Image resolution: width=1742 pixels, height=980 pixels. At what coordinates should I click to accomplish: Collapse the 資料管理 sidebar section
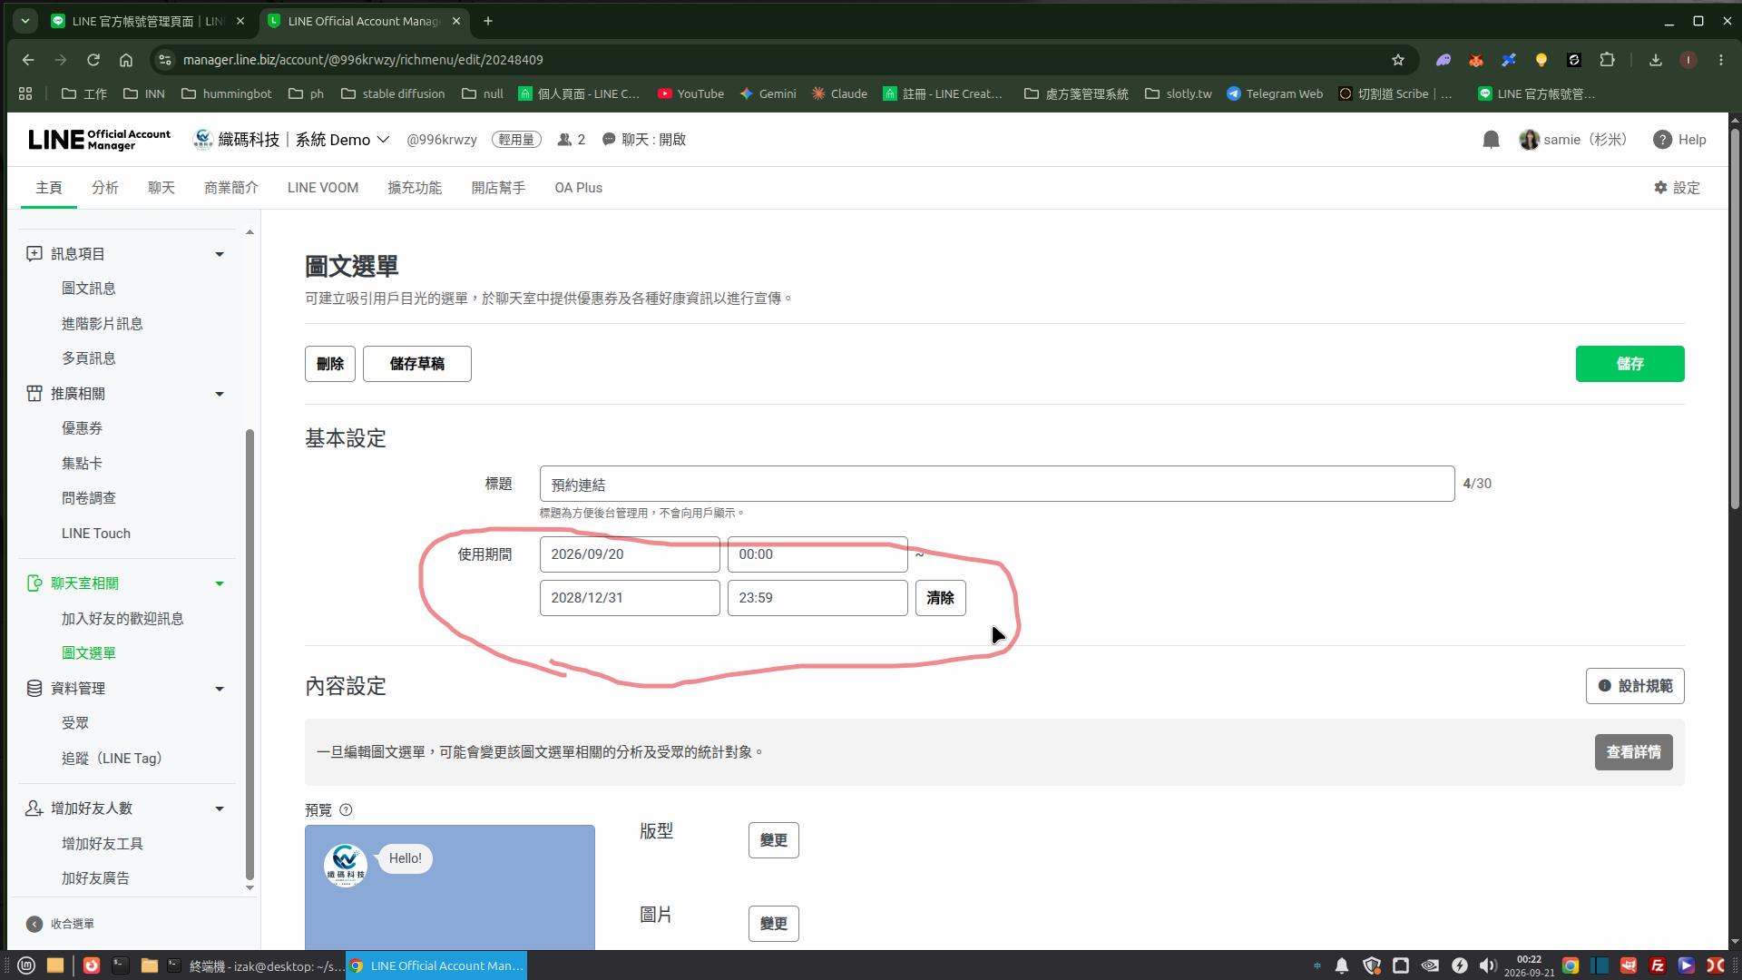[x=219, y=689]
